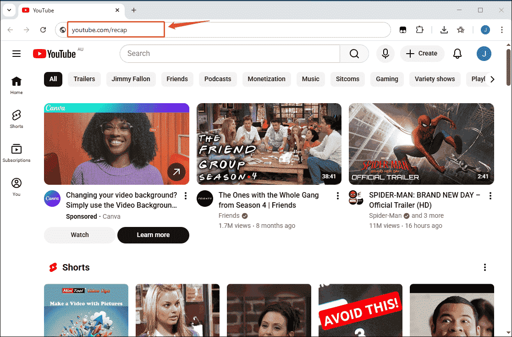Open the Shorts section options menu
The image size is (512, 337).
pyautogui.click(x=485, y=267)
